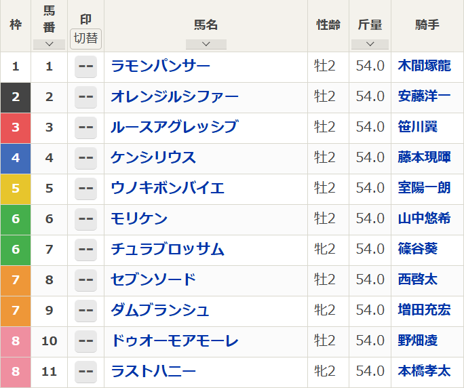Open horse page ルースアグレッシブ

click(x=174, y=128)
